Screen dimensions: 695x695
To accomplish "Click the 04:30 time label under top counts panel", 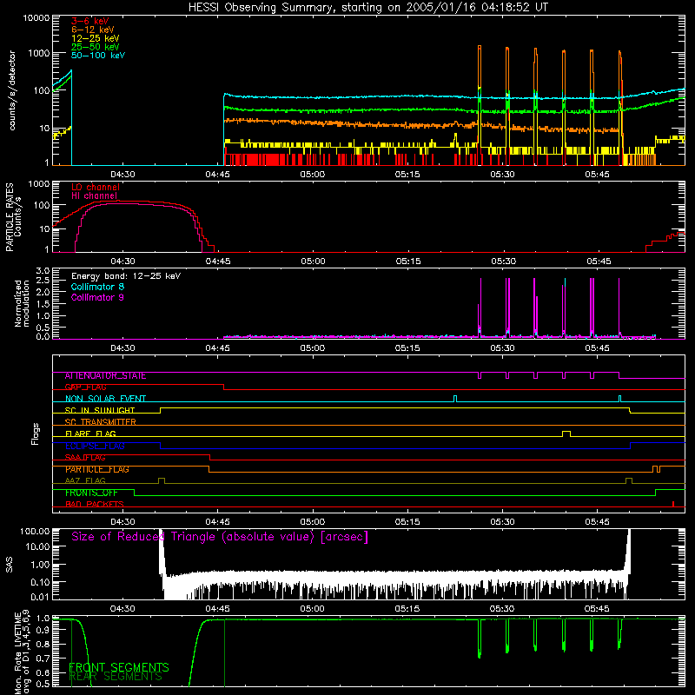I will pyautogui.click(x=122, y=175).
